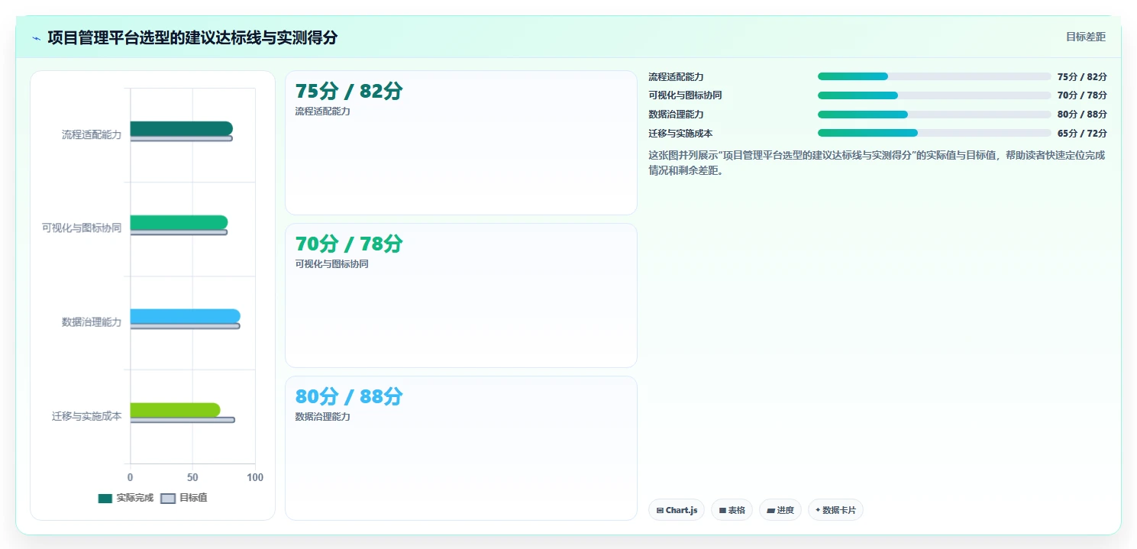Click the blue 数据治理能力 chart bar

pyautogui.click(x=185, y=316)
